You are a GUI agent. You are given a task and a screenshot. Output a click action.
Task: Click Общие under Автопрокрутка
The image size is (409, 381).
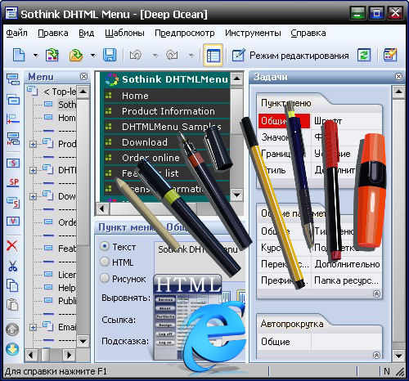[276, 342]
